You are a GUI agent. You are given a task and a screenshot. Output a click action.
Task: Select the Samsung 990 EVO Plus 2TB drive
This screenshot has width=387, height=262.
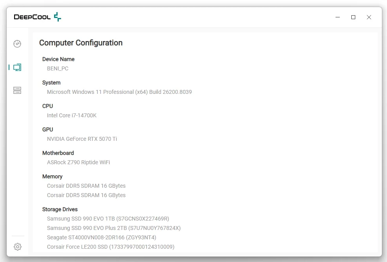pyautogui.click(x=114, y=228)
